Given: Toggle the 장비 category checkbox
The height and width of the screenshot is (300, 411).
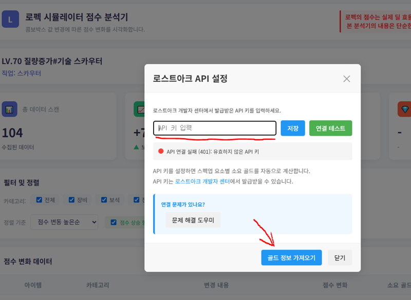Looking at the screenshot, I should (x=71, y=200).
